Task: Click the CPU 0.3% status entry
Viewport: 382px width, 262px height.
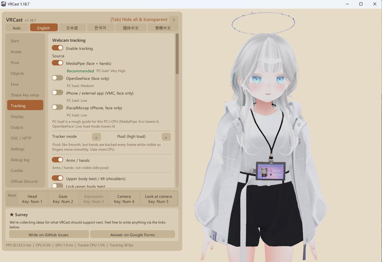Action: pyautogui.click(x=43, y=245)
